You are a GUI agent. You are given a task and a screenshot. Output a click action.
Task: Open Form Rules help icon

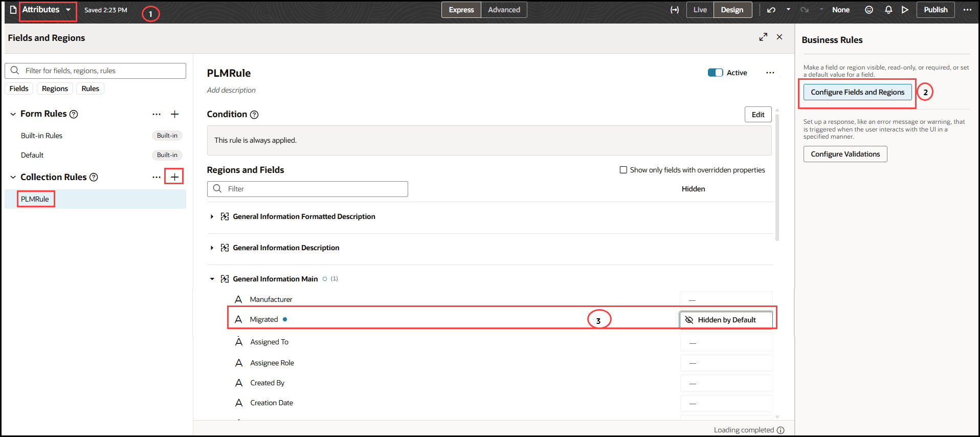(x=74, y=114)
